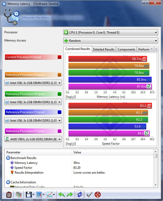Image resolution: width=163 pixels, height=201 pixels.
Task: Click the results list scrollbar thumb
Action: (x=156, y=156)
